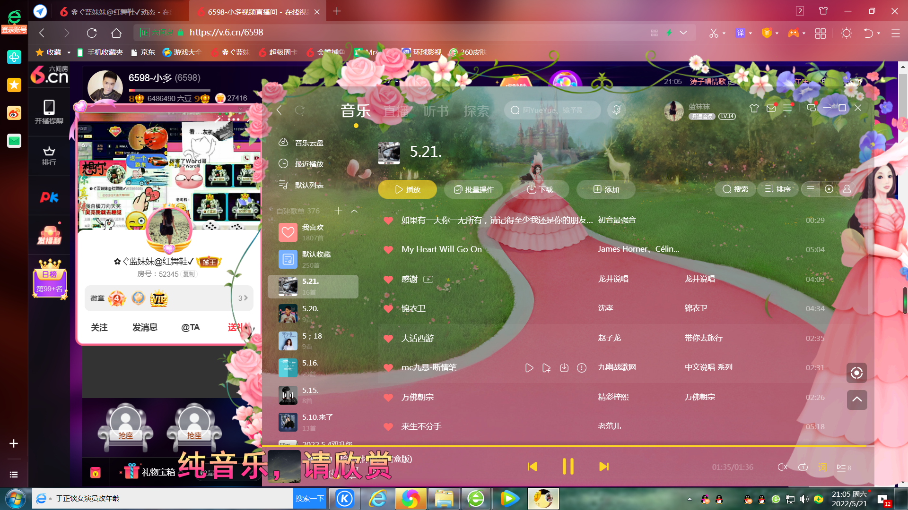Jump to top of the song list
This screenshot has height=510, width=908.
(x=856, y=399)
